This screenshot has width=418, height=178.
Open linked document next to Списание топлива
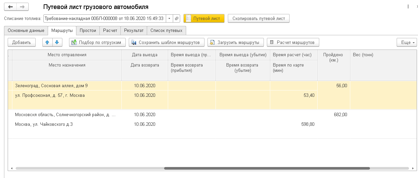[177, 19]
